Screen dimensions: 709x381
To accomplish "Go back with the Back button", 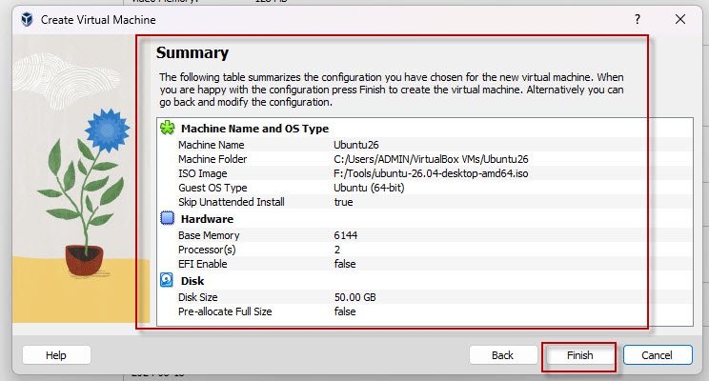I will [x=503, y=355].
